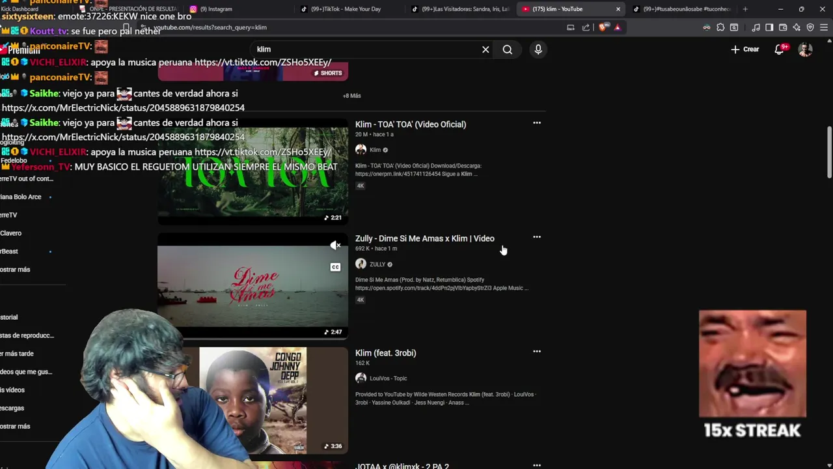Viewport: 833px width, 469px height.
Task: Open the Brave playlist music note icon
Action: (756, 27)
